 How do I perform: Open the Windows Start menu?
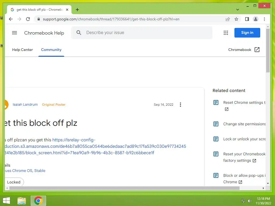(6, 201)
